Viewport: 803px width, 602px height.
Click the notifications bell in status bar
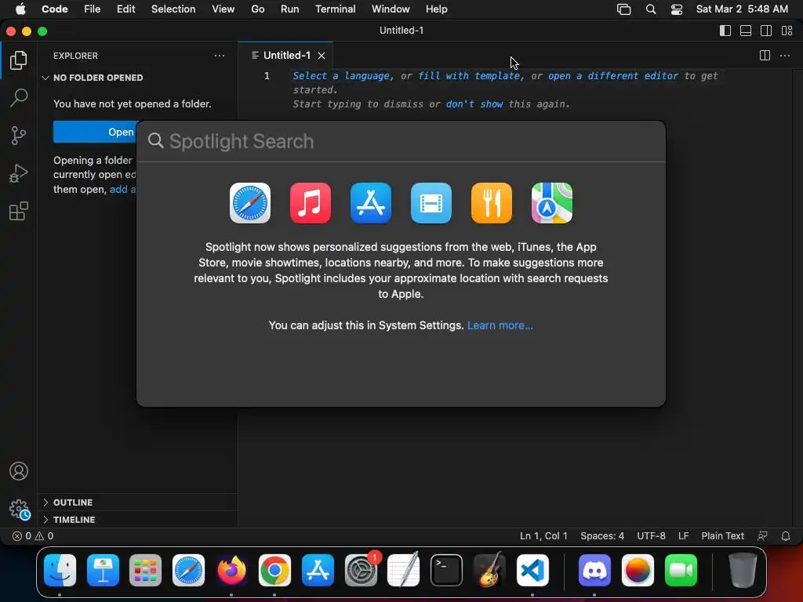pos(786,536)
